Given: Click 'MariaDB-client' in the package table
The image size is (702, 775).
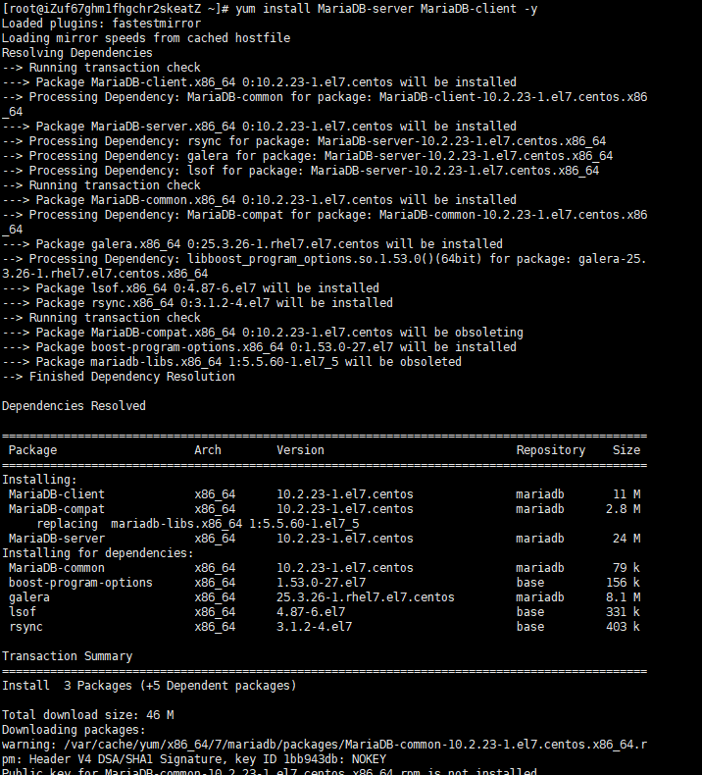Looking at the screenshot, I should pos(56,494).
